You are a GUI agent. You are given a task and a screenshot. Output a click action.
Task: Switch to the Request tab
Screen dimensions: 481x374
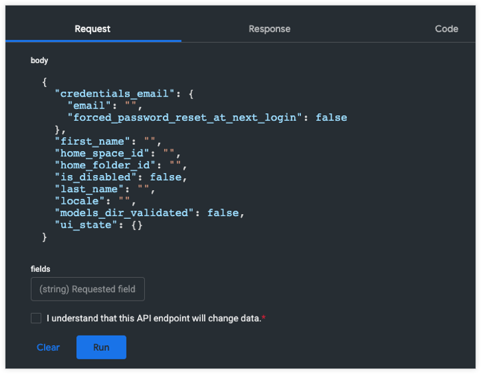pos(93,29)
